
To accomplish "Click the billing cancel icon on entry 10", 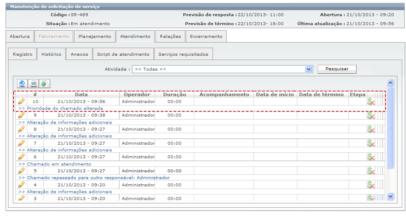I will (x=371, y=101).
